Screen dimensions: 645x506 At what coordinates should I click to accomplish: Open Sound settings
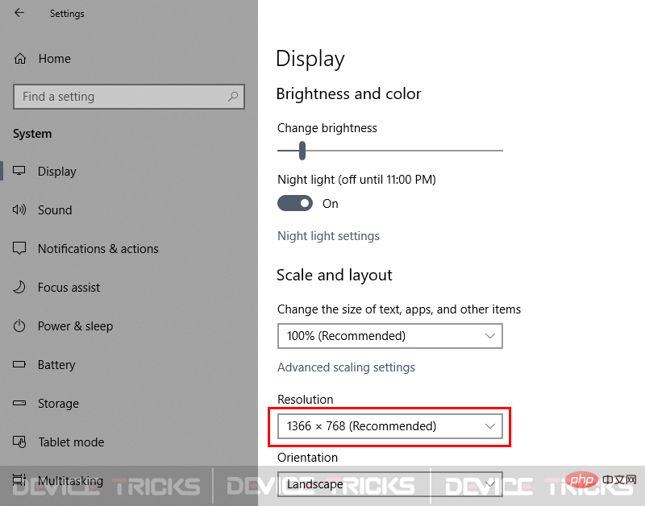point(55,210)
